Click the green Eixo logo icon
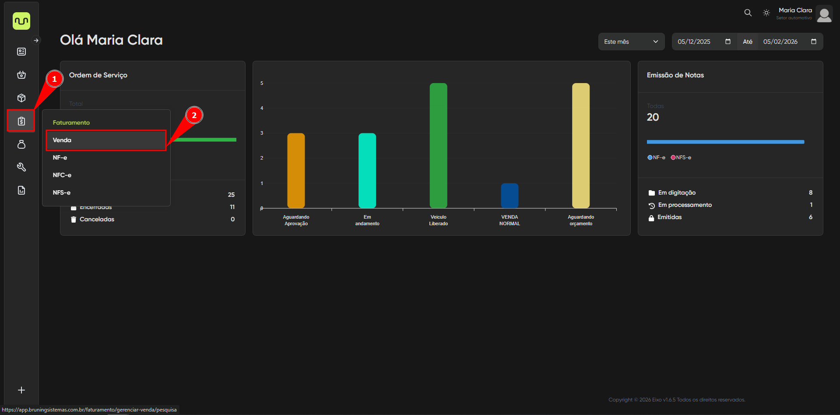 click(x=21, y=21)
